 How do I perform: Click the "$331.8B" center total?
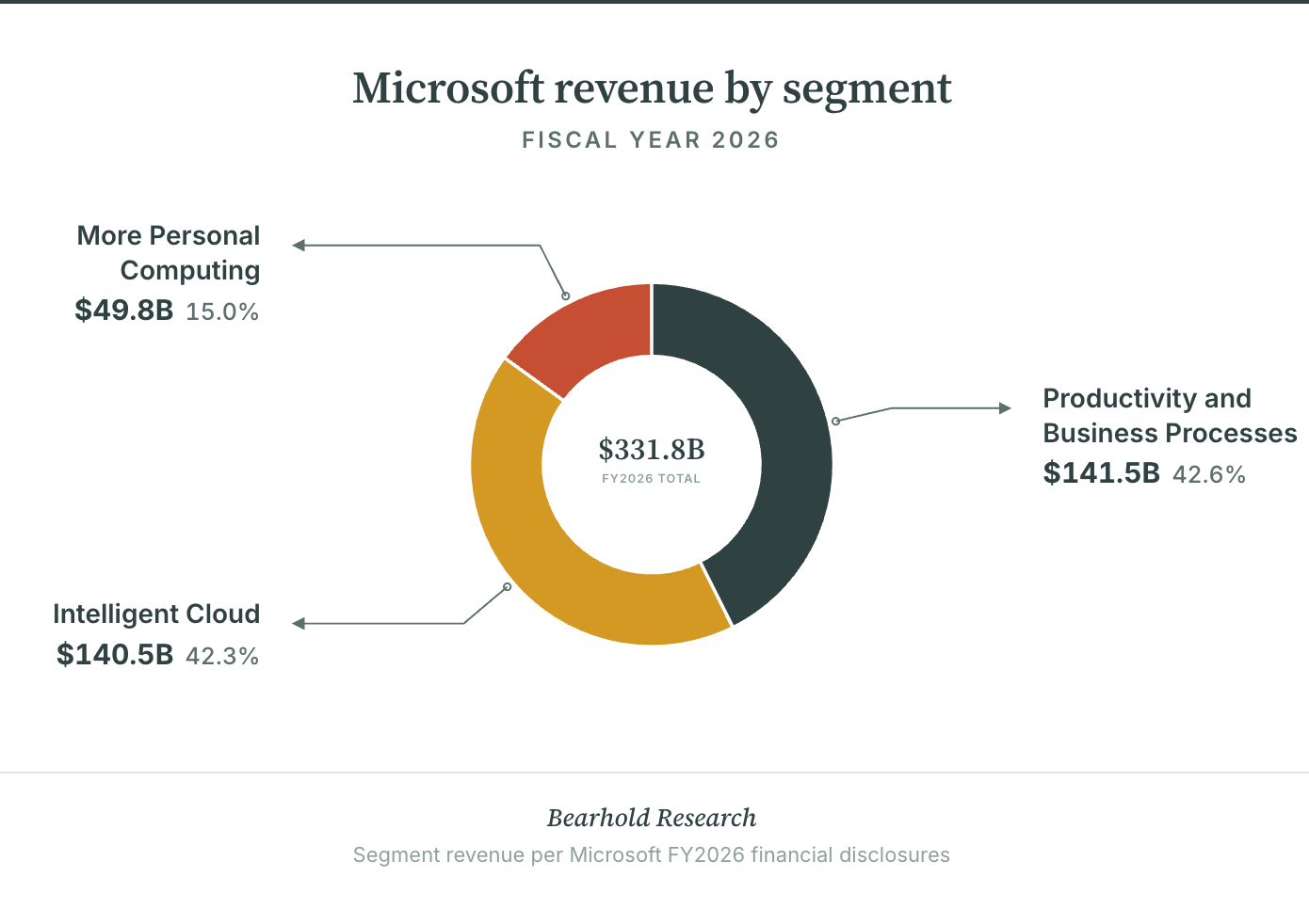652,450
